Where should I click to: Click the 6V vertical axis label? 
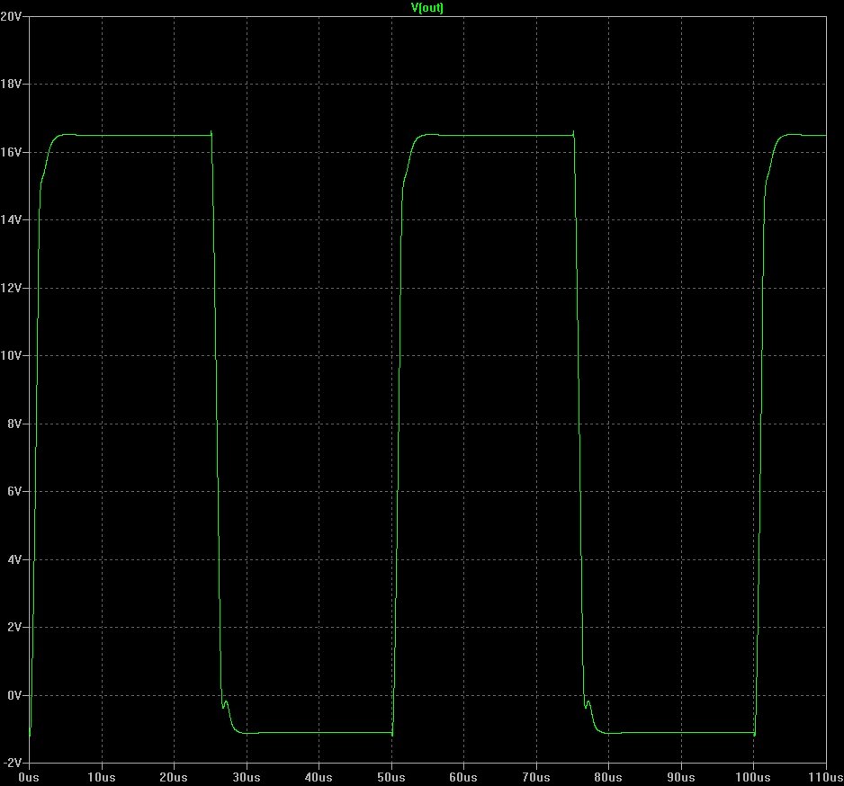click(14, 491)
